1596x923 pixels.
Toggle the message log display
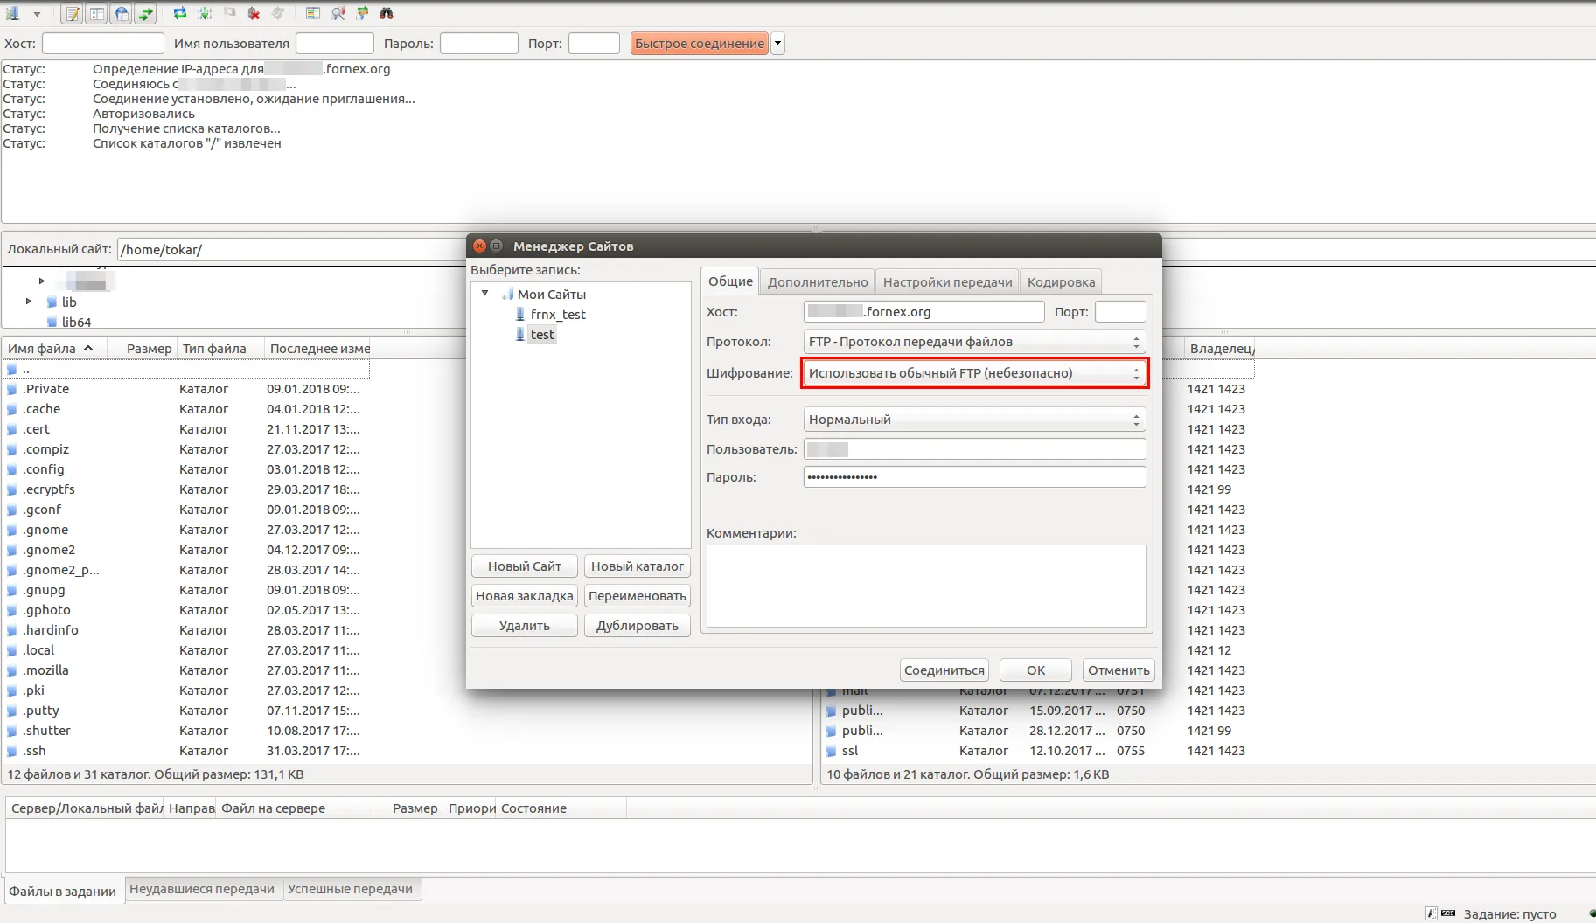tap(73, 13)
